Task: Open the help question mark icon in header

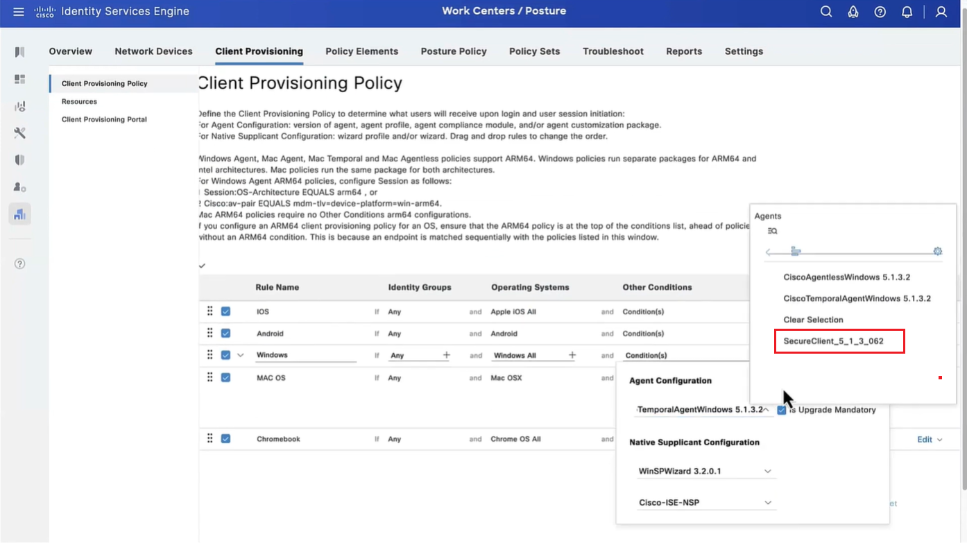Action: point(880,12)
